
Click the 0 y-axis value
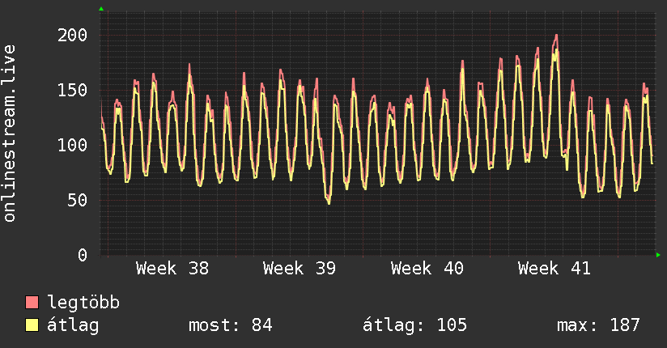coord(83,255)
